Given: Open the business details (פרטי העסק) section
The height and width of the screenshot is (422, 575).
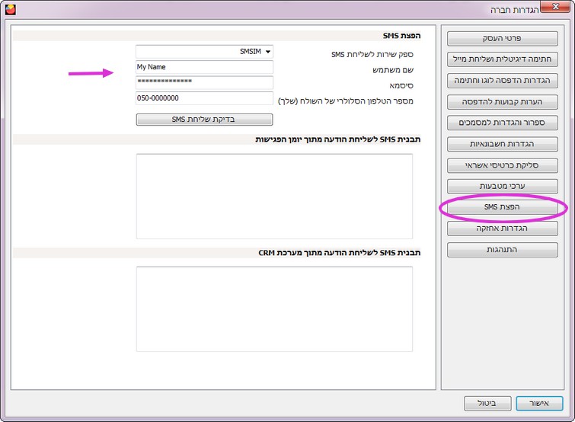Looking at the screenshot, I should (502, 38).
